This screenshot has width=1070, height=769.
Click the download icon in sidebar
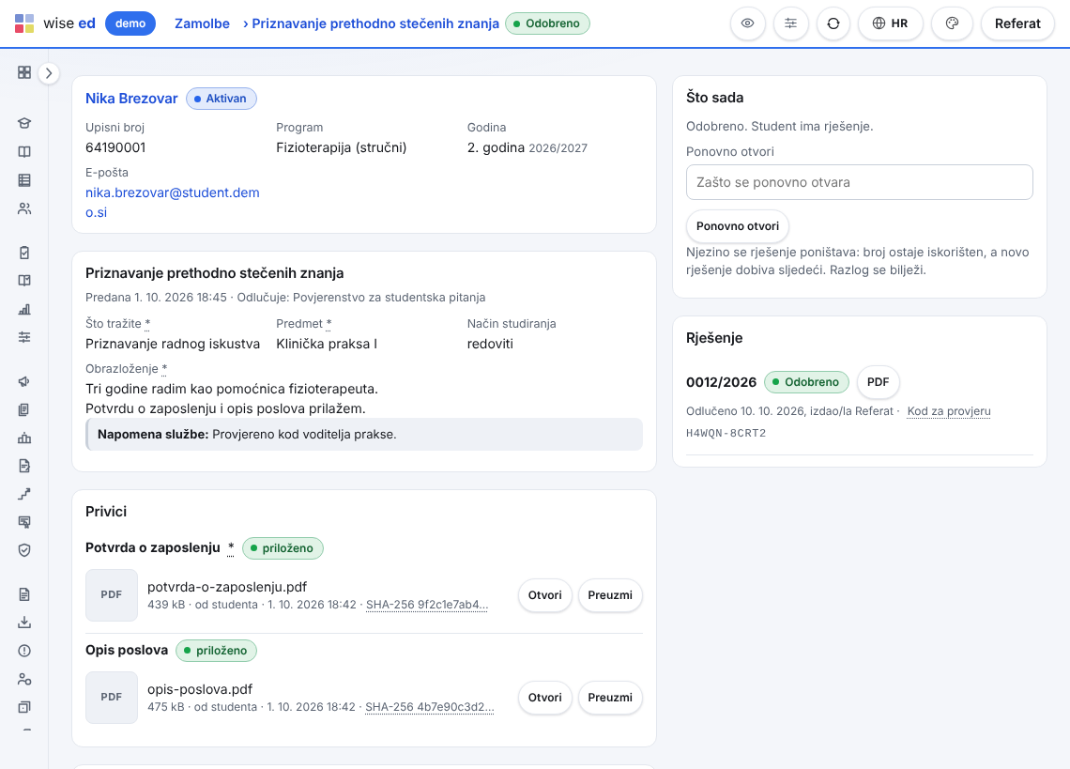24,623
